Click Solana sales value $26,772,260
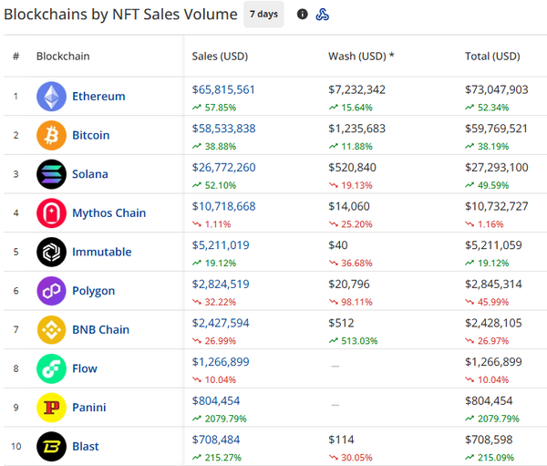Screen dimensions: 547x466 [x=223, y=168]
